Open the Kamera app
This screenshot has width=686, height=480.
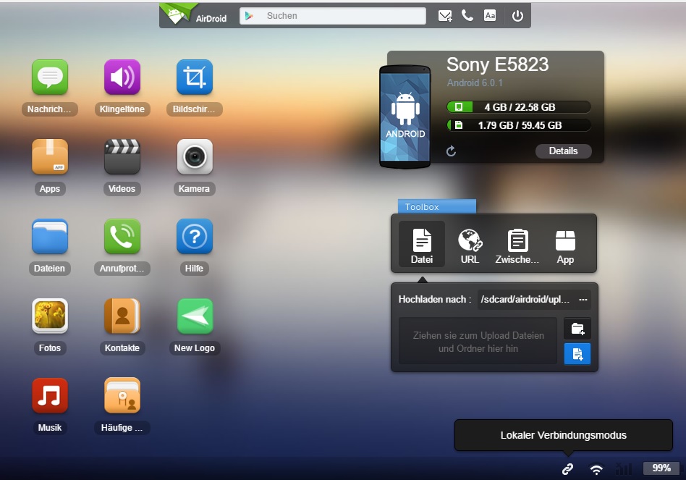coord(194,157)
